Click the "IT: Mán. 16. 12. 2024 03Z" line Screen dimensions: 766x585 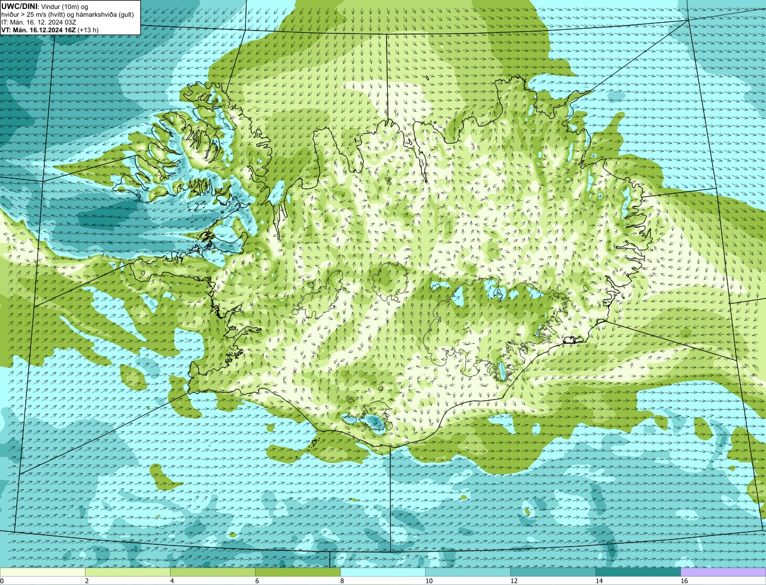[x=39, y=22]
